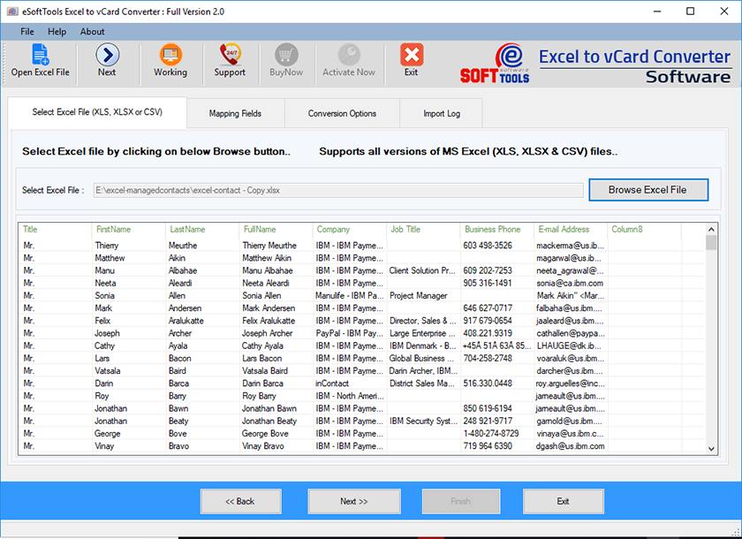Click the PayPal company cell

tap(350, 334)
